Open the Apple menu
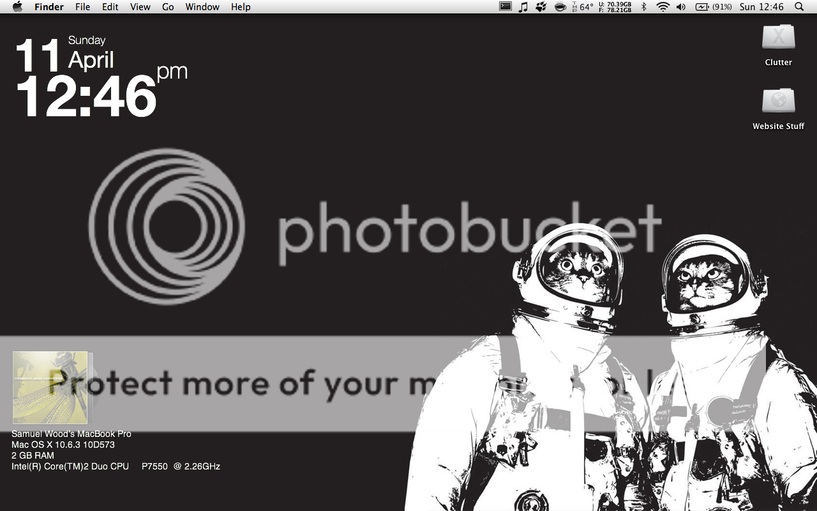The image size is (817, 511). pyautogui.click(x=17, y=7)
